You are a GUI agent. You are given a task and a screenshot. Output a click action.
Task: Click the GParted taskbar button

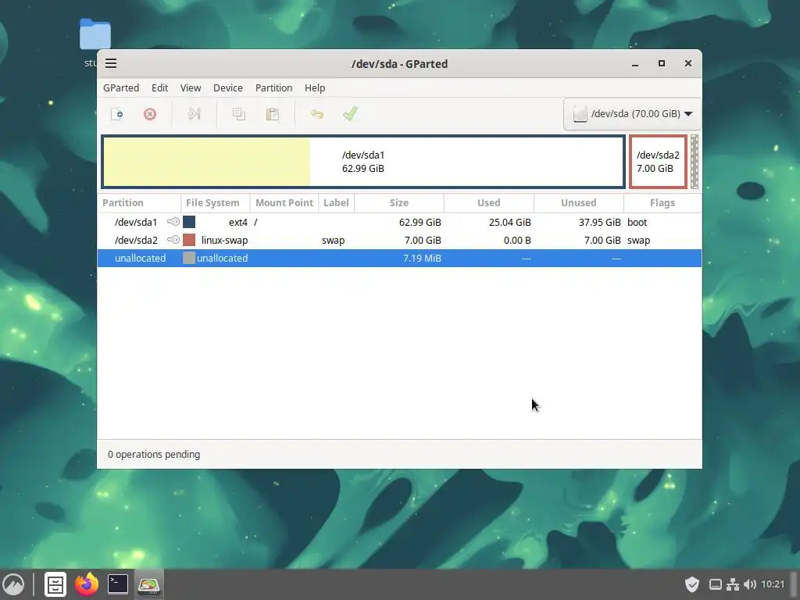[149, 584]
